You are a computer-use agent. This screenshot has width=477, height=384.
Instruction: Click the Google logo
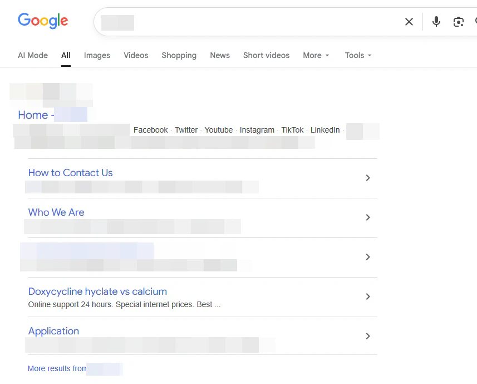[x=43, y=21]
